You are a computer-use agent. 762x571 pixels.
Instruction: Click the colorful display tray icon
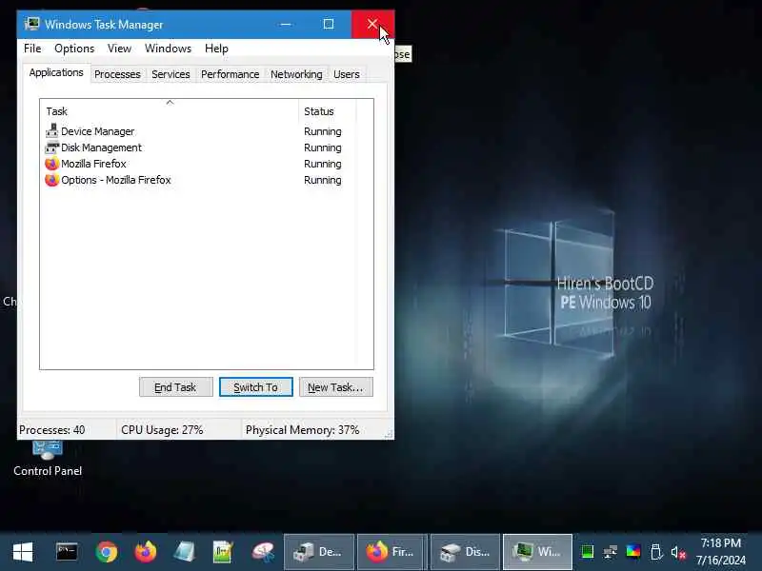tap(633, 552)
